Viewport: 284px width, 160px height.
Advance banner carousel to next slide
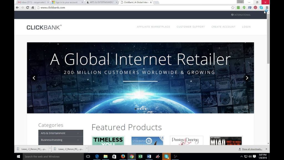coord(247,78)
